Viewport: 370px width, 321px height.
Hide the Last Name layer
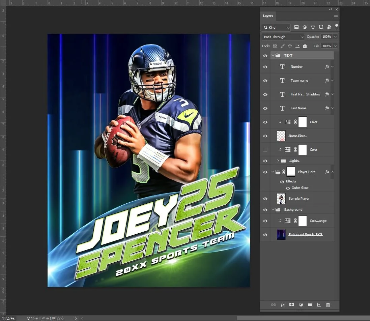[x=265, y=108]
